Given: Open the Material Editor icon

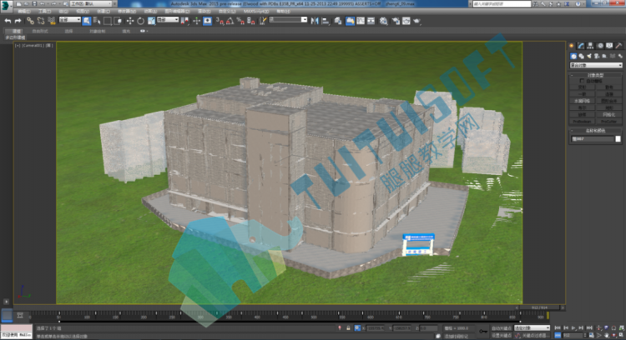Looking at the screenshot, I should (384, 21).
